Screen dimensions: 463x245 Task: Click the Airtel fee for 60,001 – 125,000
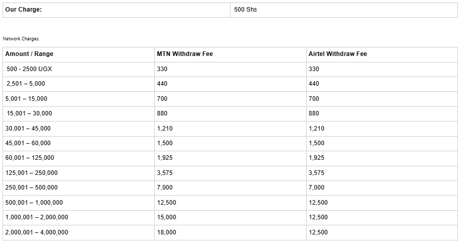316,158
